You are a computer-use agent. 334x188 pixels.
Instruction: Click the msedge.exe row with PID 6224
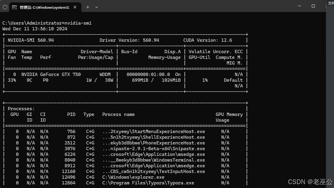coord(125,154)
